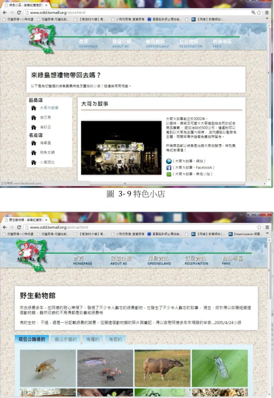274x398 pixels.
Task: Open the Dreamweaver bookmark in the animal.html window
Action: pos(246,234)
